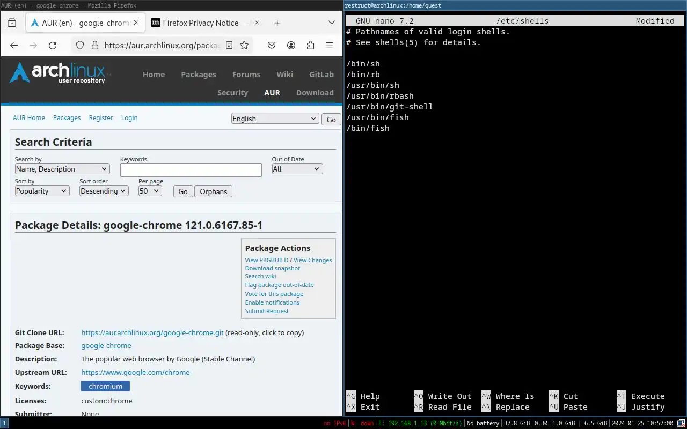The height and width of the screenshot is (429, 687).
Task: Click the chromium keyword tag
Action: pos(105,386)
